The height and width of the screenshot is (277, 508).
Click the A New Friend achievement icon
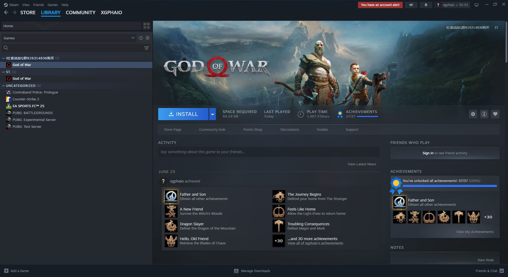tap(171, 211)
